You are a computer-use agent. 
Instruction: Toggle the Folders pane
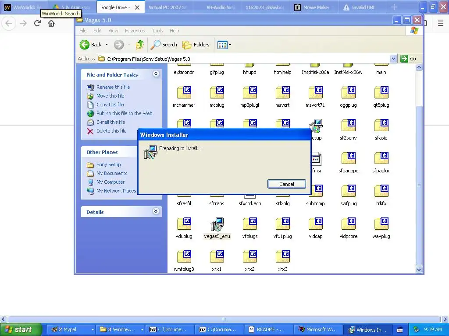(196, 45)
